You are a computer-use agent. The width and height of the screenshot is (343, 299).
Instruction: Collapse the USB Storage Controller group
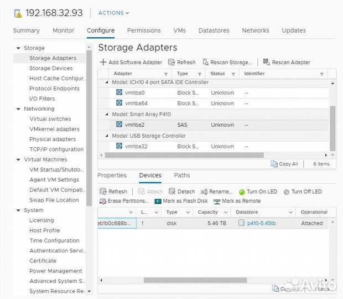coord(107,136)
